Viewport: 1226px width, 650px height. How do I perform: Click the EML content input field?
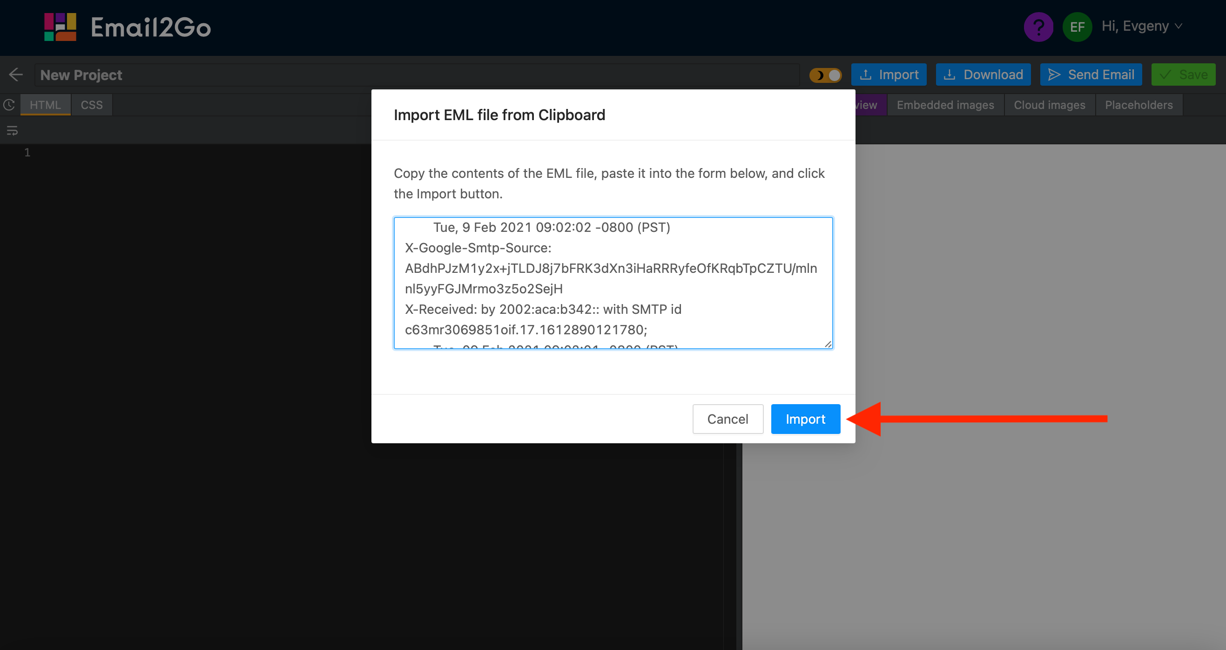pos(613,283)
